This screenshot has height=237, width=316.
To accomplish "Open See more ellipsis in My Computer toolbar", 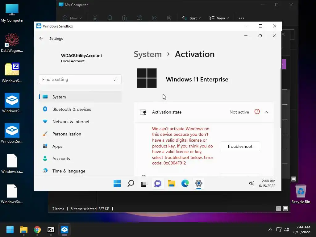I will [241, 18].
